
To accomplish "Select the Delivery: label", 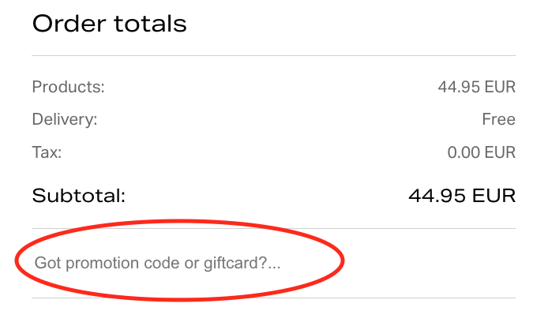I will (x=65, y=119).
